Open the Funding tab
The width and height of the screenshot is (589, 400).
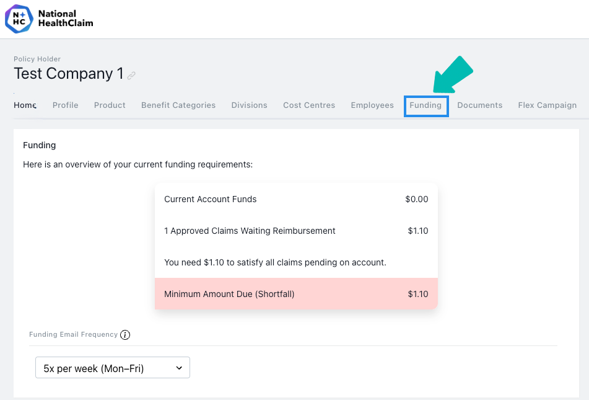425,105
